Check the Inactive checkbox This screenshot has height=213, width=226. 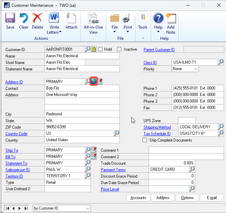coord(119,49)
